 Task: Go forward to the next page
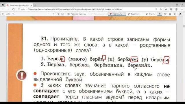tap(8, 9)
